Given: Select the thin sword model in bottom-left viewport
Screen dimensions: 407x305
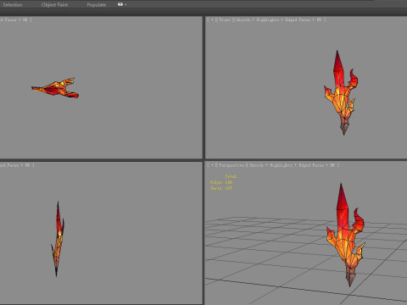Looking at the screenshot, I should (58, 239).
